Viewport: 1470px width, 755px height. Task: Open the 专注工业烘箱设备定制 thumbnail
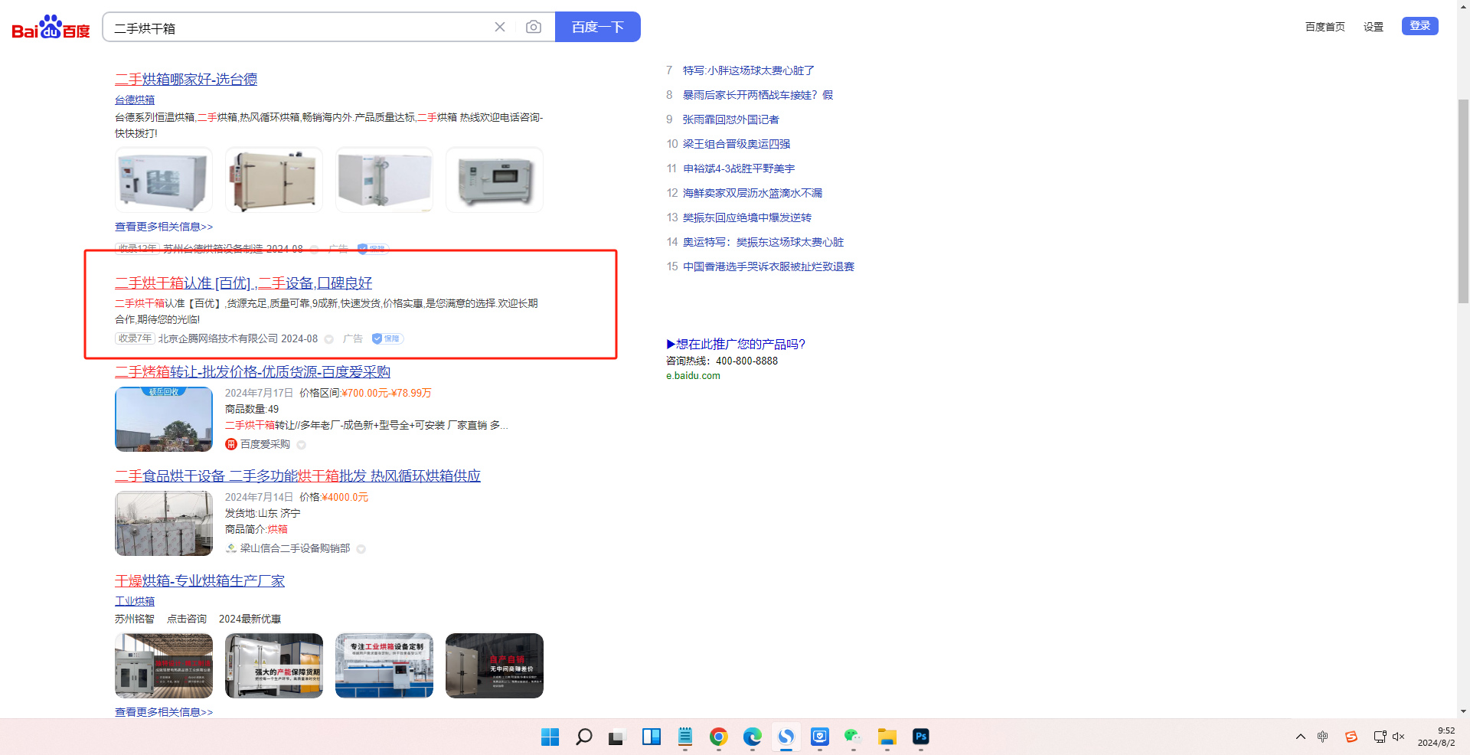(x=384, y=665)
